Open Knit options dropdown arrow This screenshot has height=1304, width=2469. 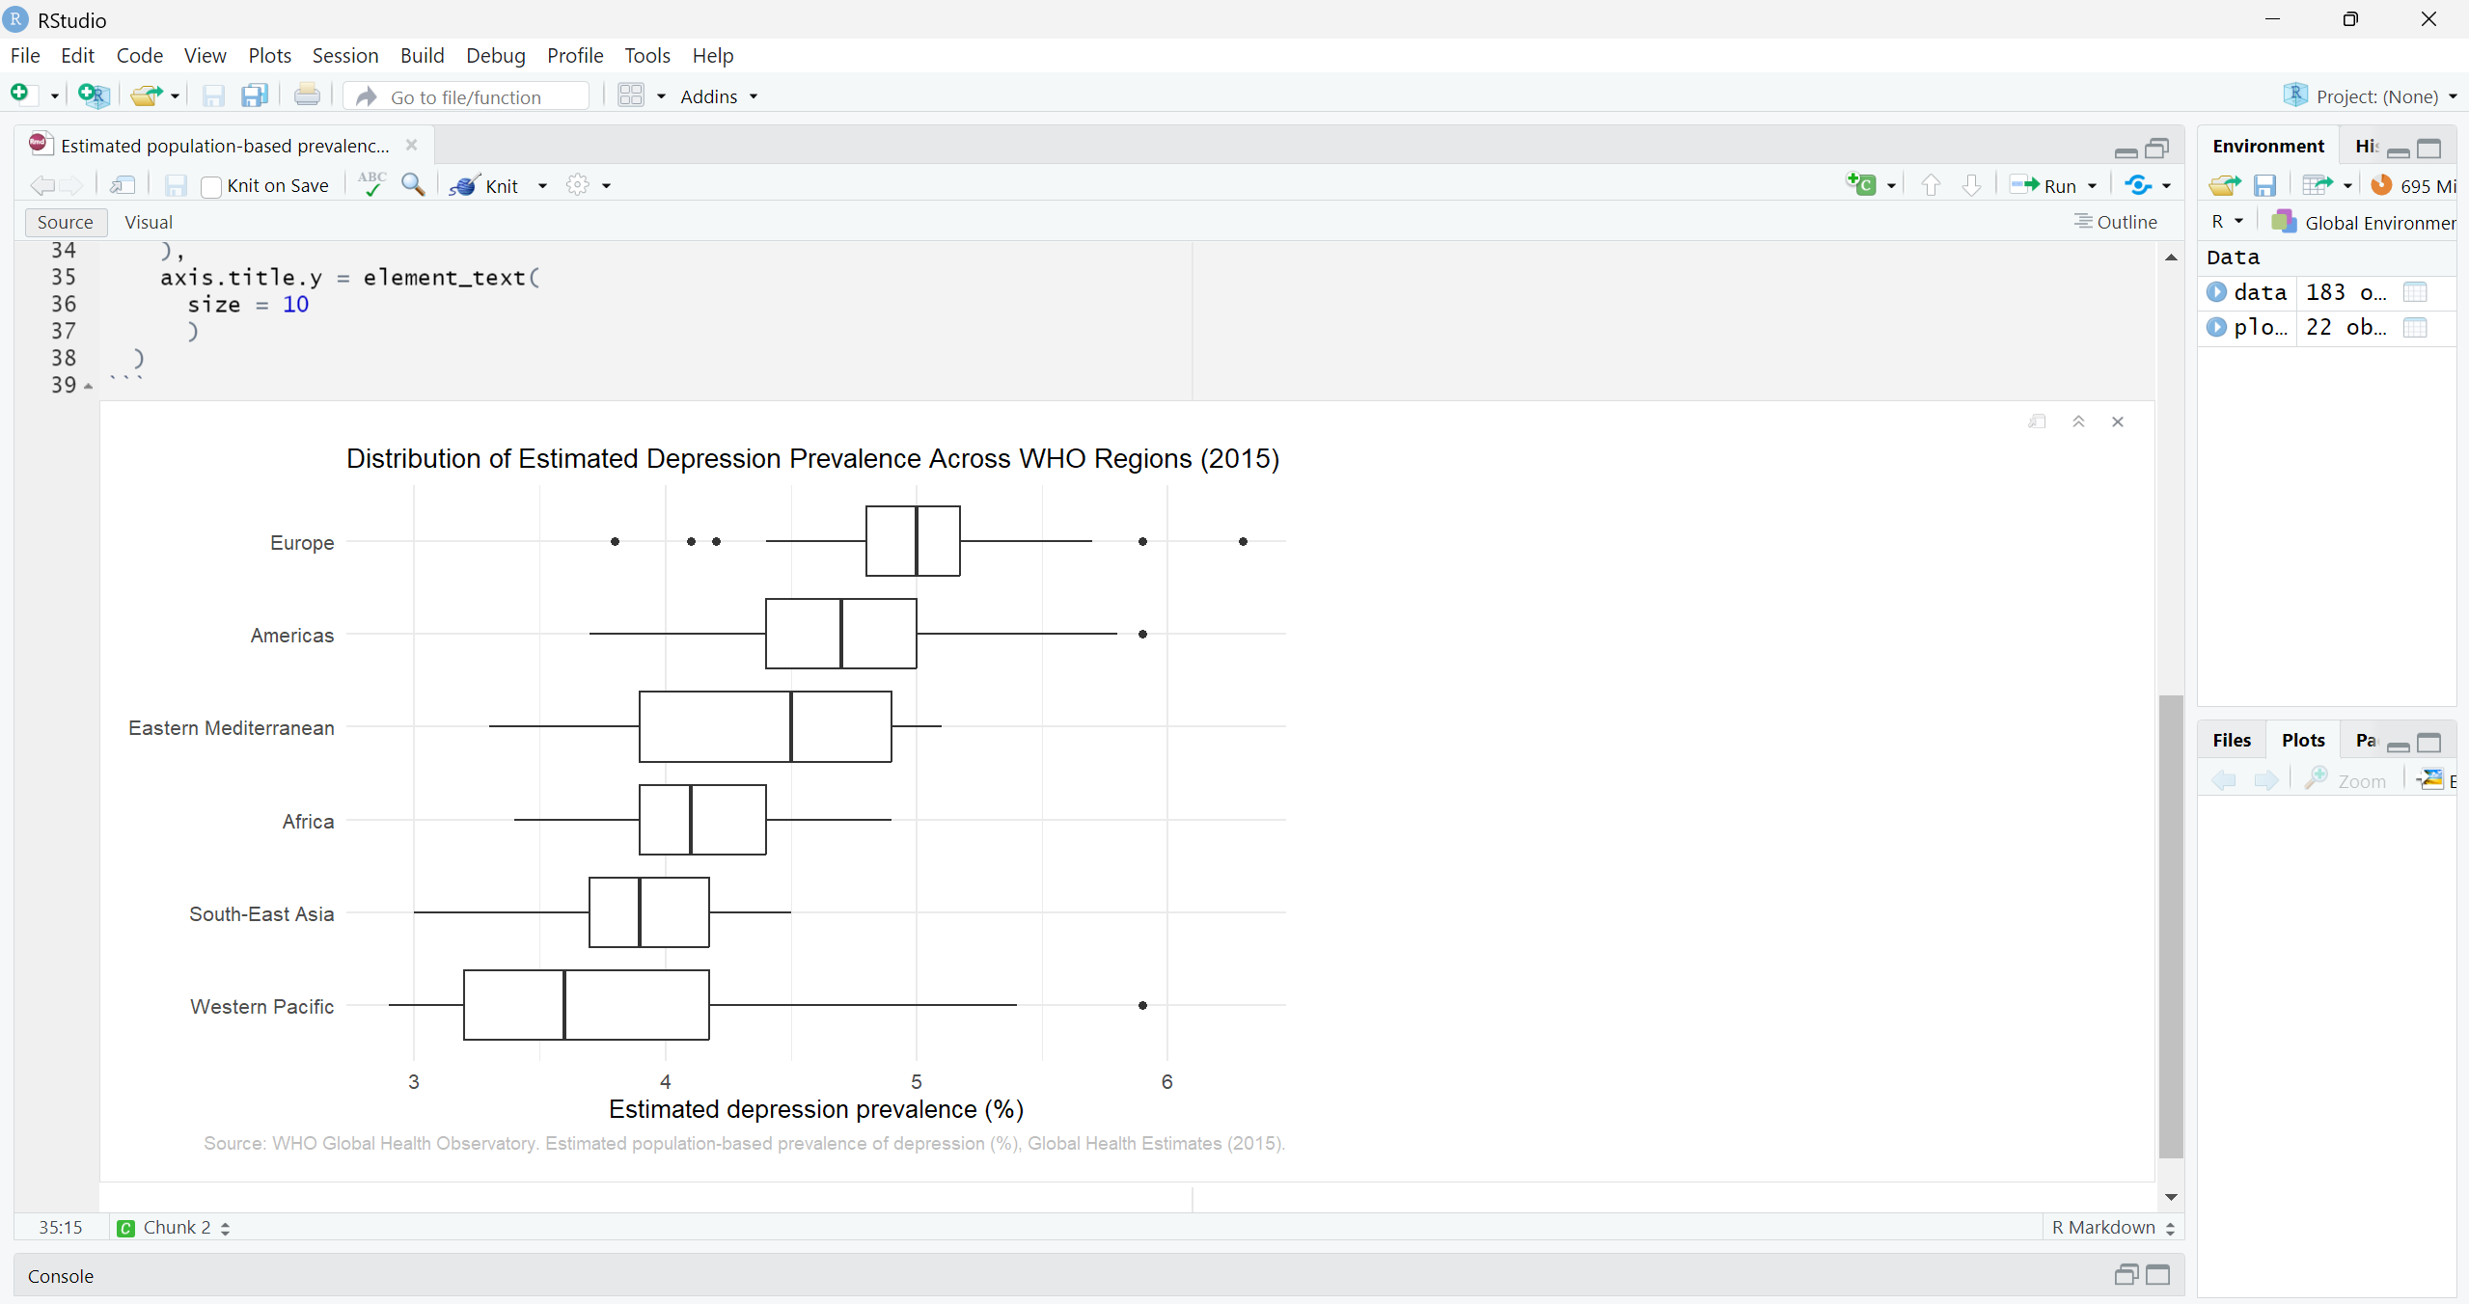click(x=542, y=185)
